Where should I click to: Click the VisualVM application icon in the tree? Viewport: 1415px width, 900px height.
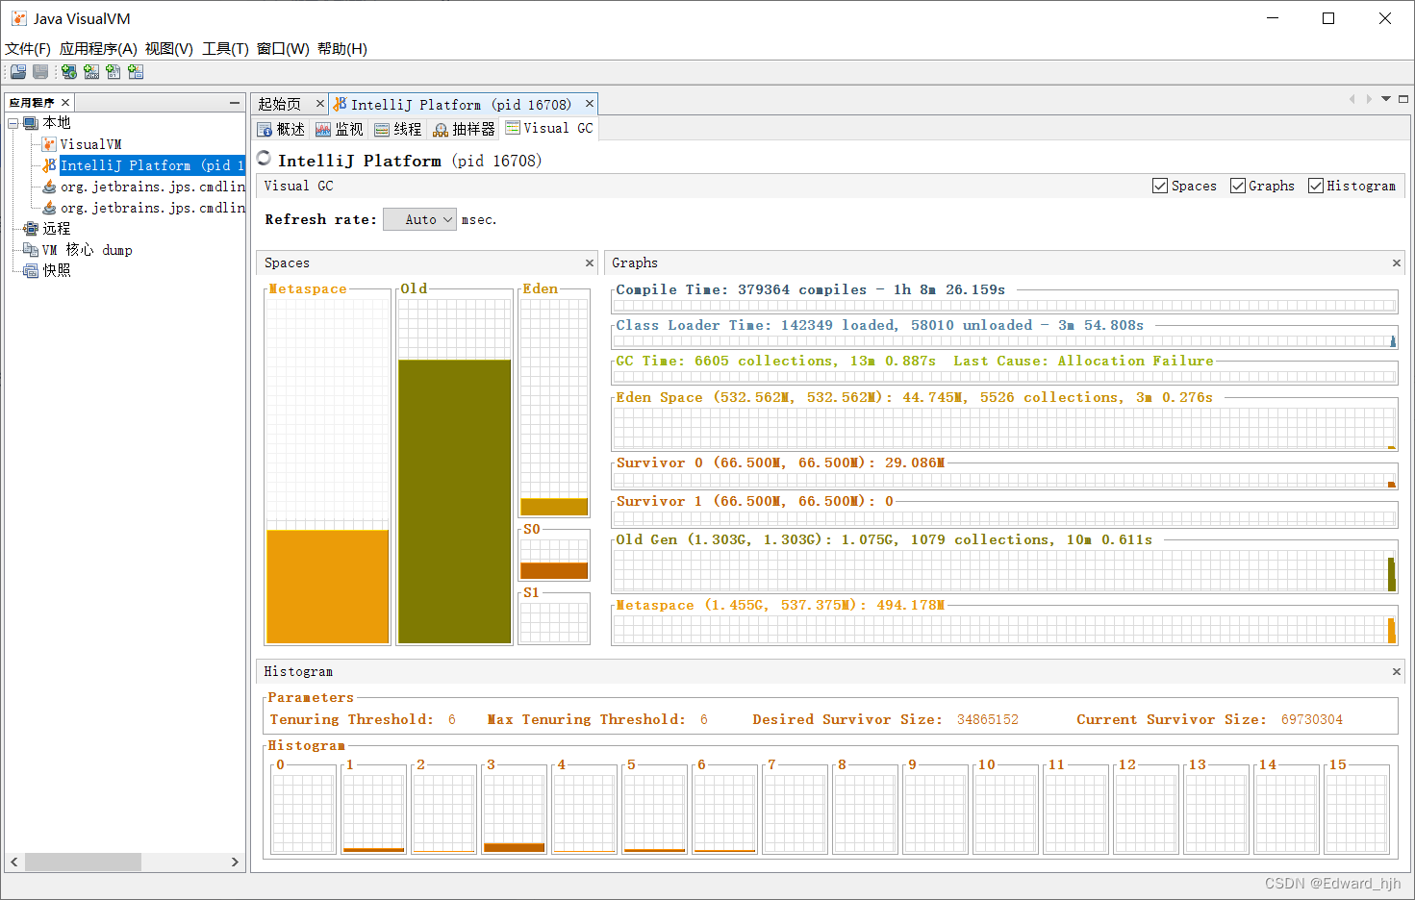pos(49,144)
